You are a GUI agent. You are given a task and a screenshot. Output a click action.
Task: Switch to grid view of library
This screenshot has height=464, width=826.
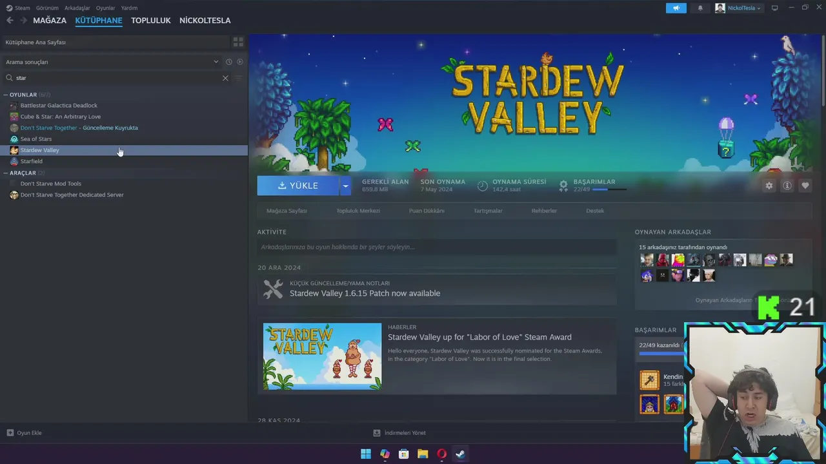(x=238, y=42)
